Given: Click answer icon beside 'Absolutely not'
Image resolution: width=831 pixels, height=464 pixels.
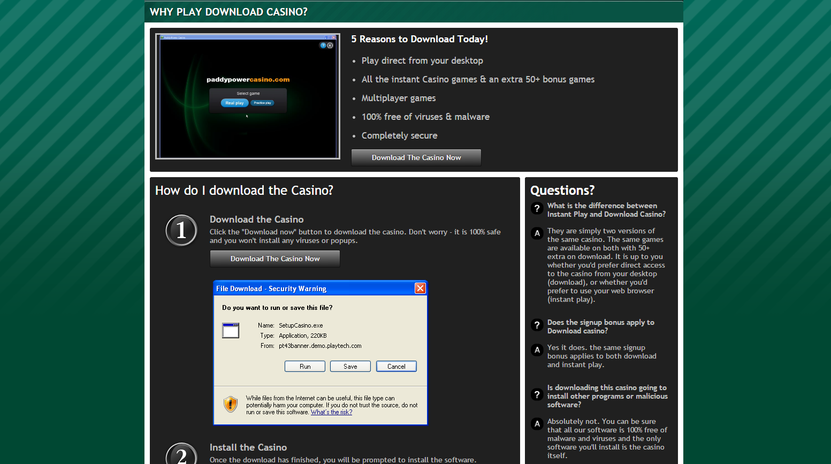Looking at the screenshot, I should 537,424.
